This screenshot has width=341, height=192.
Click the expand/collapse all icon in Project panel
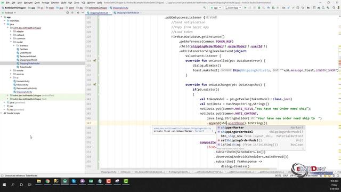tap(72, 13)
